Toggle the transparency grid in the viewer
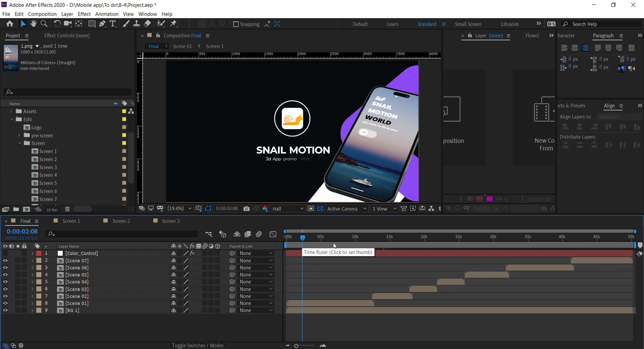 [320, 209]
